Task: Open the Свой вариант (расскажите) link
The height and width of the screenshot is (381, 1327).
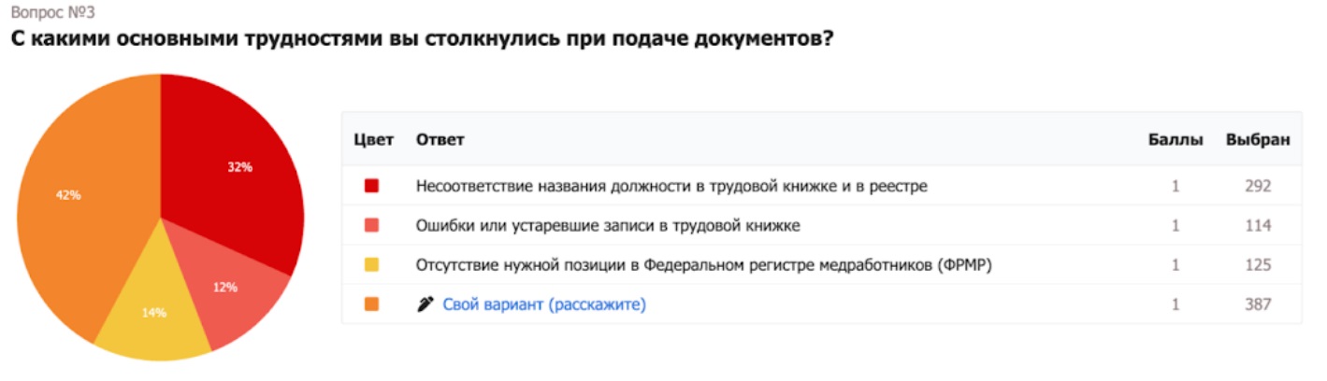Action: pyautogui.click(x=543, y=304)
